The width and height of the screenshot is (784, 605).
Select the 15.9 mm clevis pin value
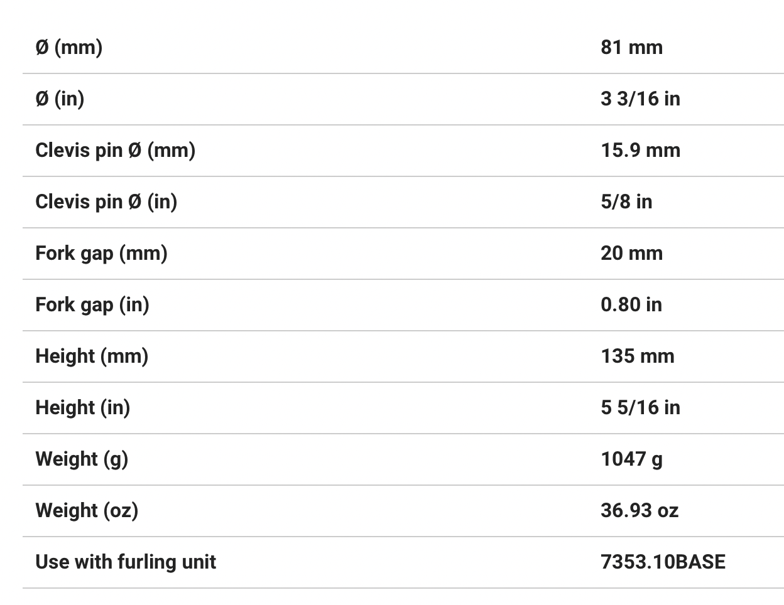tap(640, 151)
